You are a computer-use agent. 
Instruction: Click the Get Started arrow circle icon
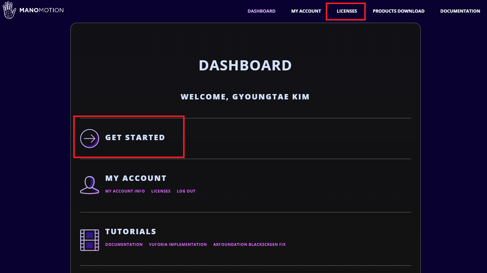pyautogui.click(x=90, y=138)
